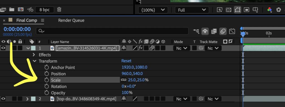Toggle the lock box on layer 1
Image resolution: width=285 pixels, height=107 pixels.
(20, 48)
